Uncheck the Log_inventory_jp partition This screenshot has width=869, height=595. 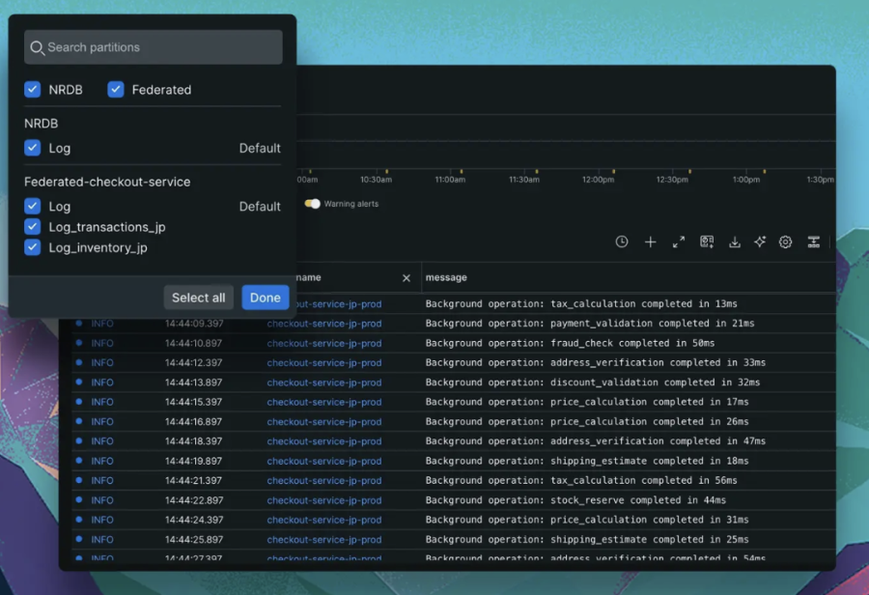click(33, 247)
